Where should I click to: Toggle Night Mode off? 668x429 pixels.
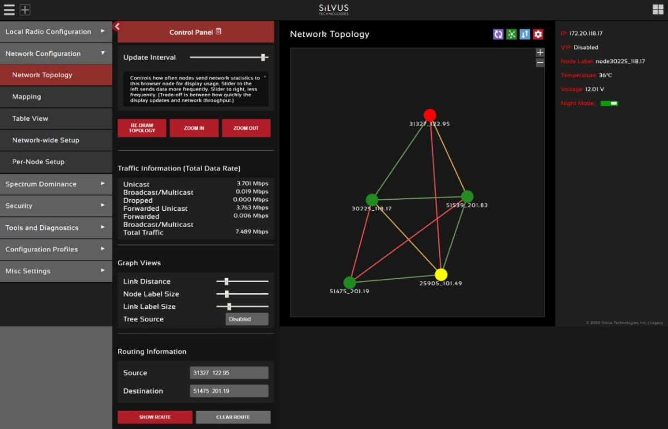pyautogui.click(x=609, y=103)
